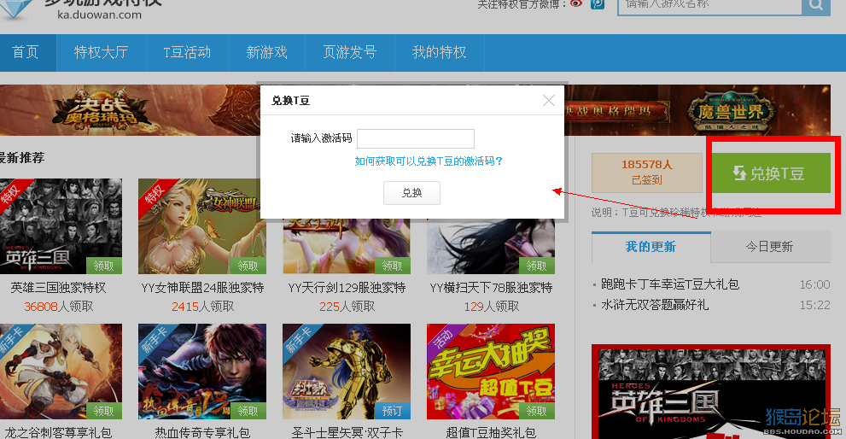Open the 水浒无双答题赢好礼 news item
This screenshot has height=439, width=846.
tap(655, 305)
